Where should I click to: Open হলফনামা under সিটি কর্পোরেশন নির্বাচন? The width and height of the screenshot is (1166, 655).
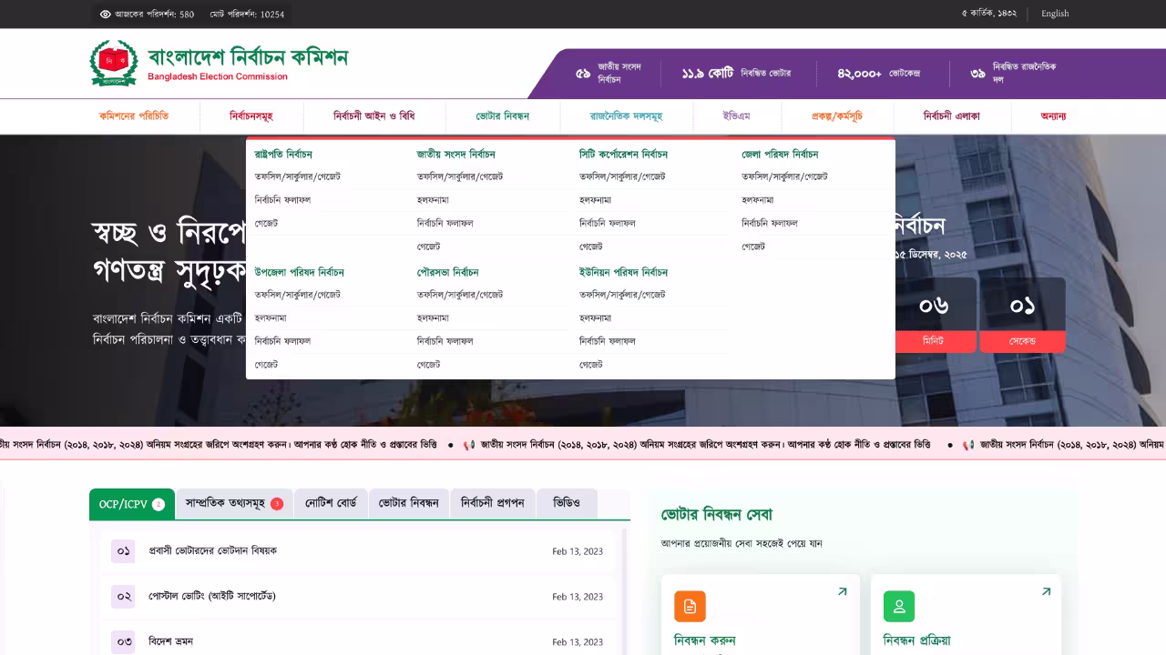pyautogui.click(x=595, y=200)
